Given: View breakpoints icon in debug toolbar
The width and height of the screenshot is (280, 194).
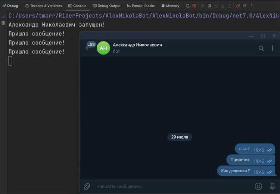Looking at the screenshot, I should (x=238, y=6).
